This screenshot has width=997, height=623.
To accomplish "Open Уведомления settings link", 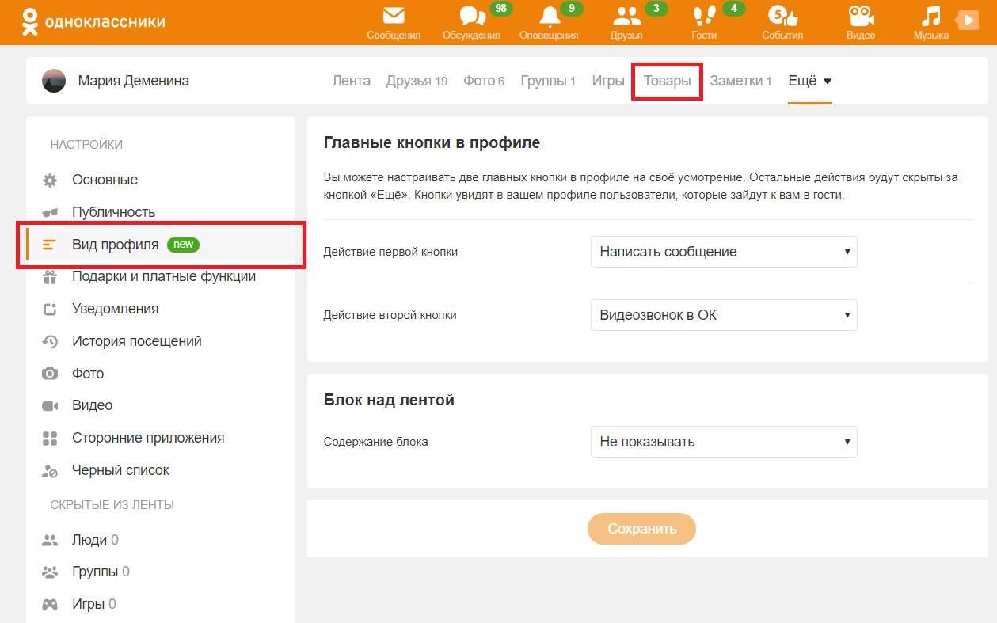I will click(x=115, y=309).
